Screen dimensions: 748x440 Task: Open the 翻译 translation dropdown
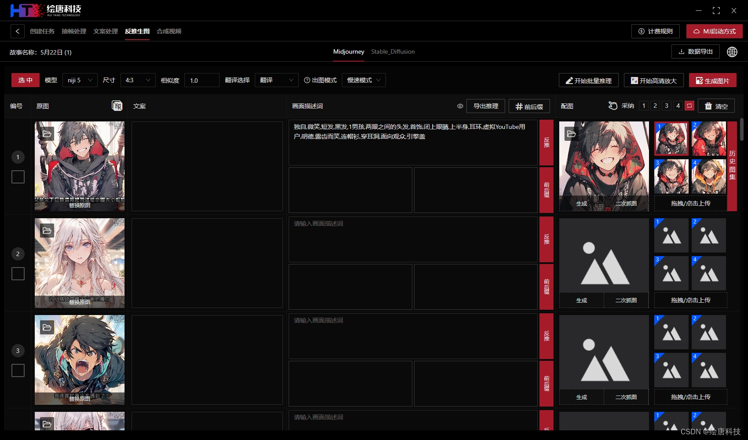click(x=277, y=80)
